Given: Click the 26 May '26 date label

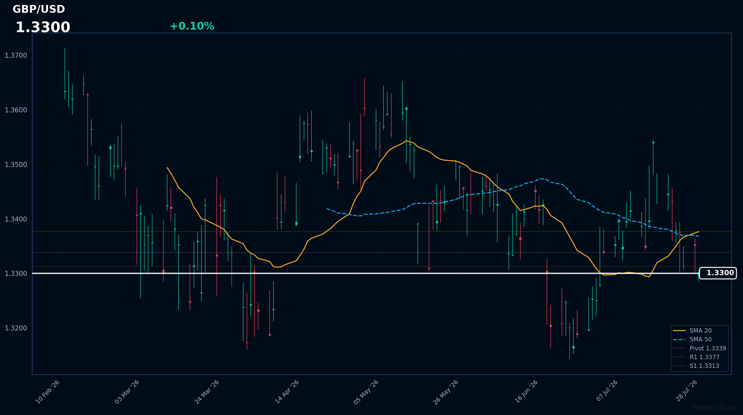Looking at the screenshot, I should pos(446,392).
